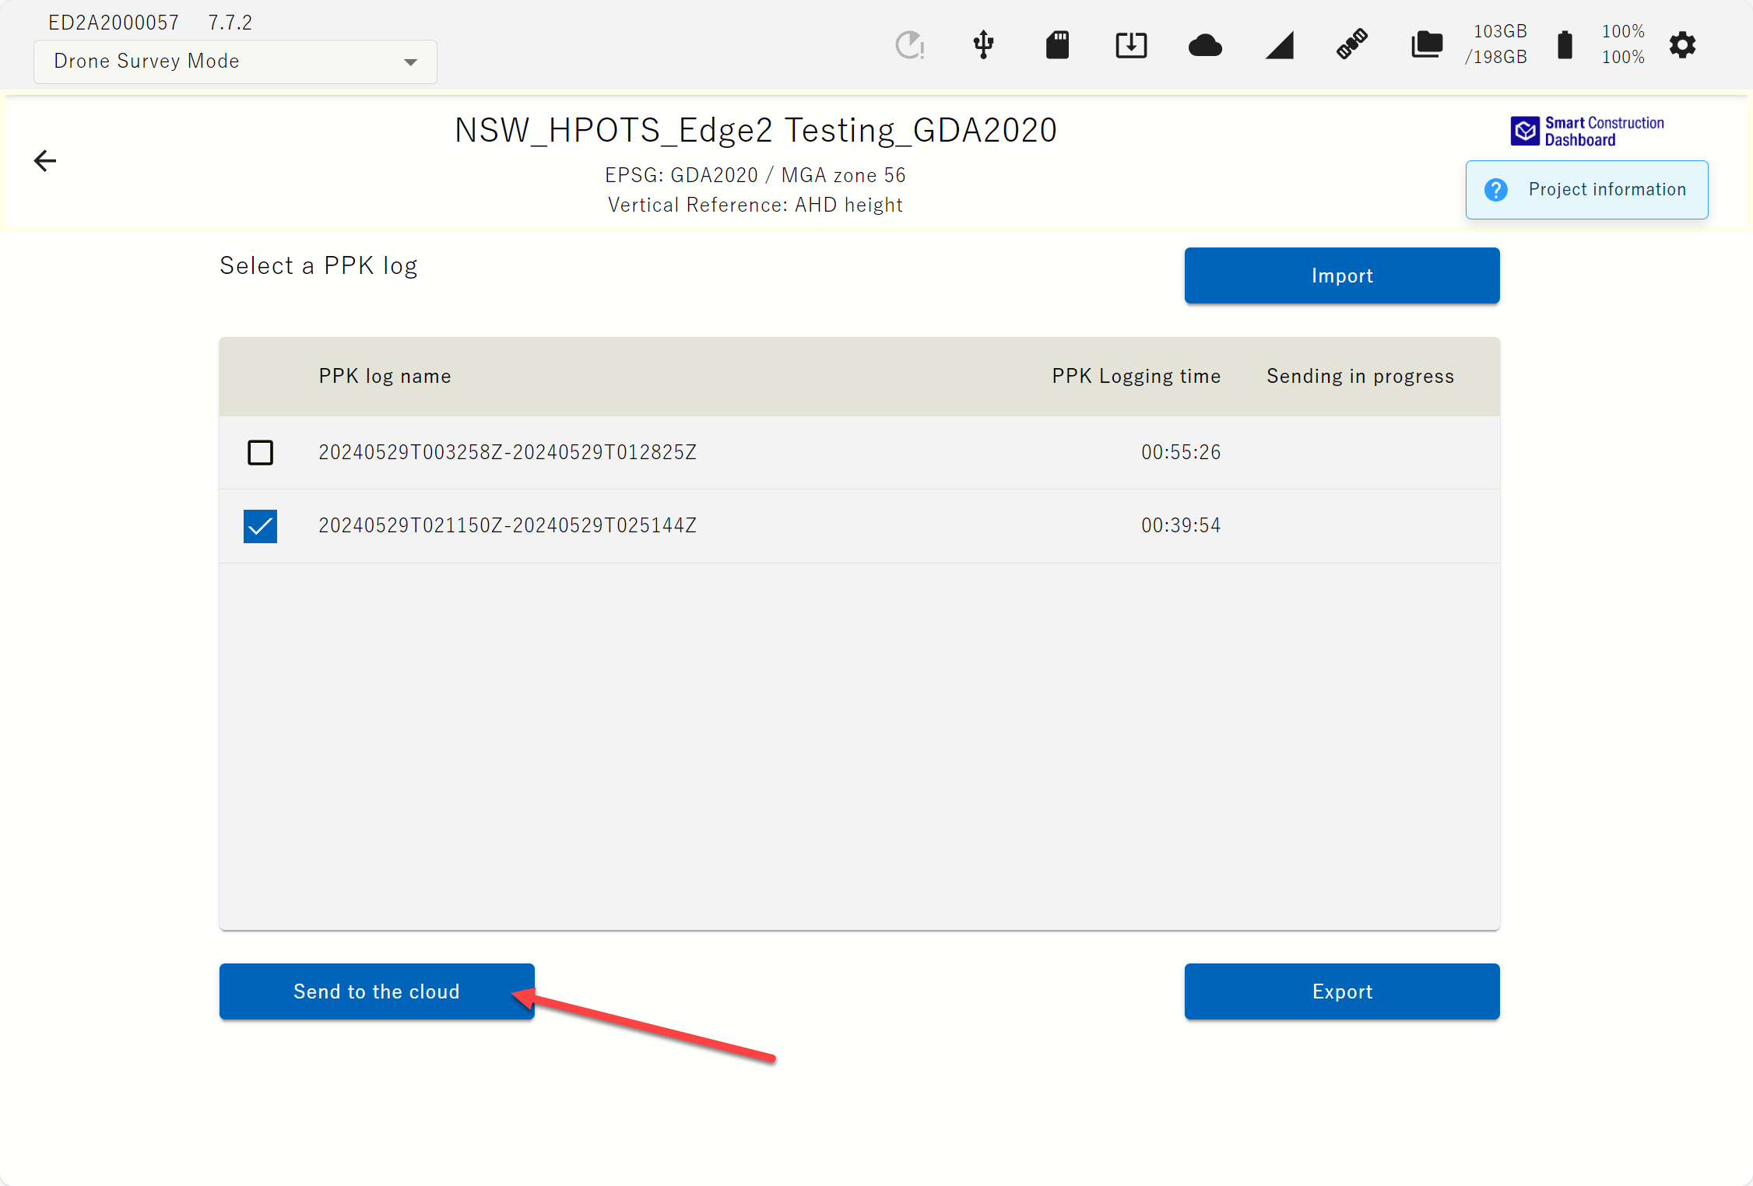Click the Sending in progress column header
This screenshot has width=1753, height=1186.
click(1360, 376)
